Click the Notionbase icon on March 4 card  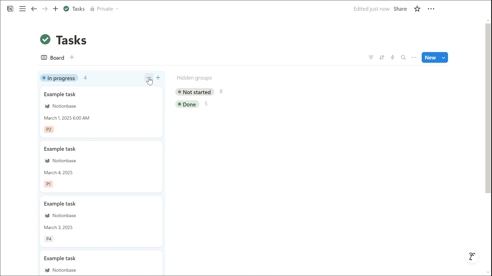(47, 161)
